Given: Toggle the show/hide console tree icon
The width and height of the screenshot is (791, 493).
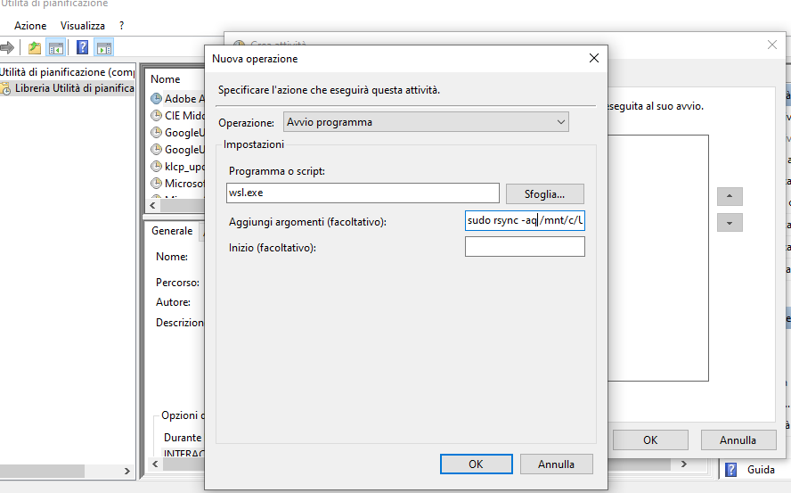Looking at the screenshot, I should coord(55,48).
